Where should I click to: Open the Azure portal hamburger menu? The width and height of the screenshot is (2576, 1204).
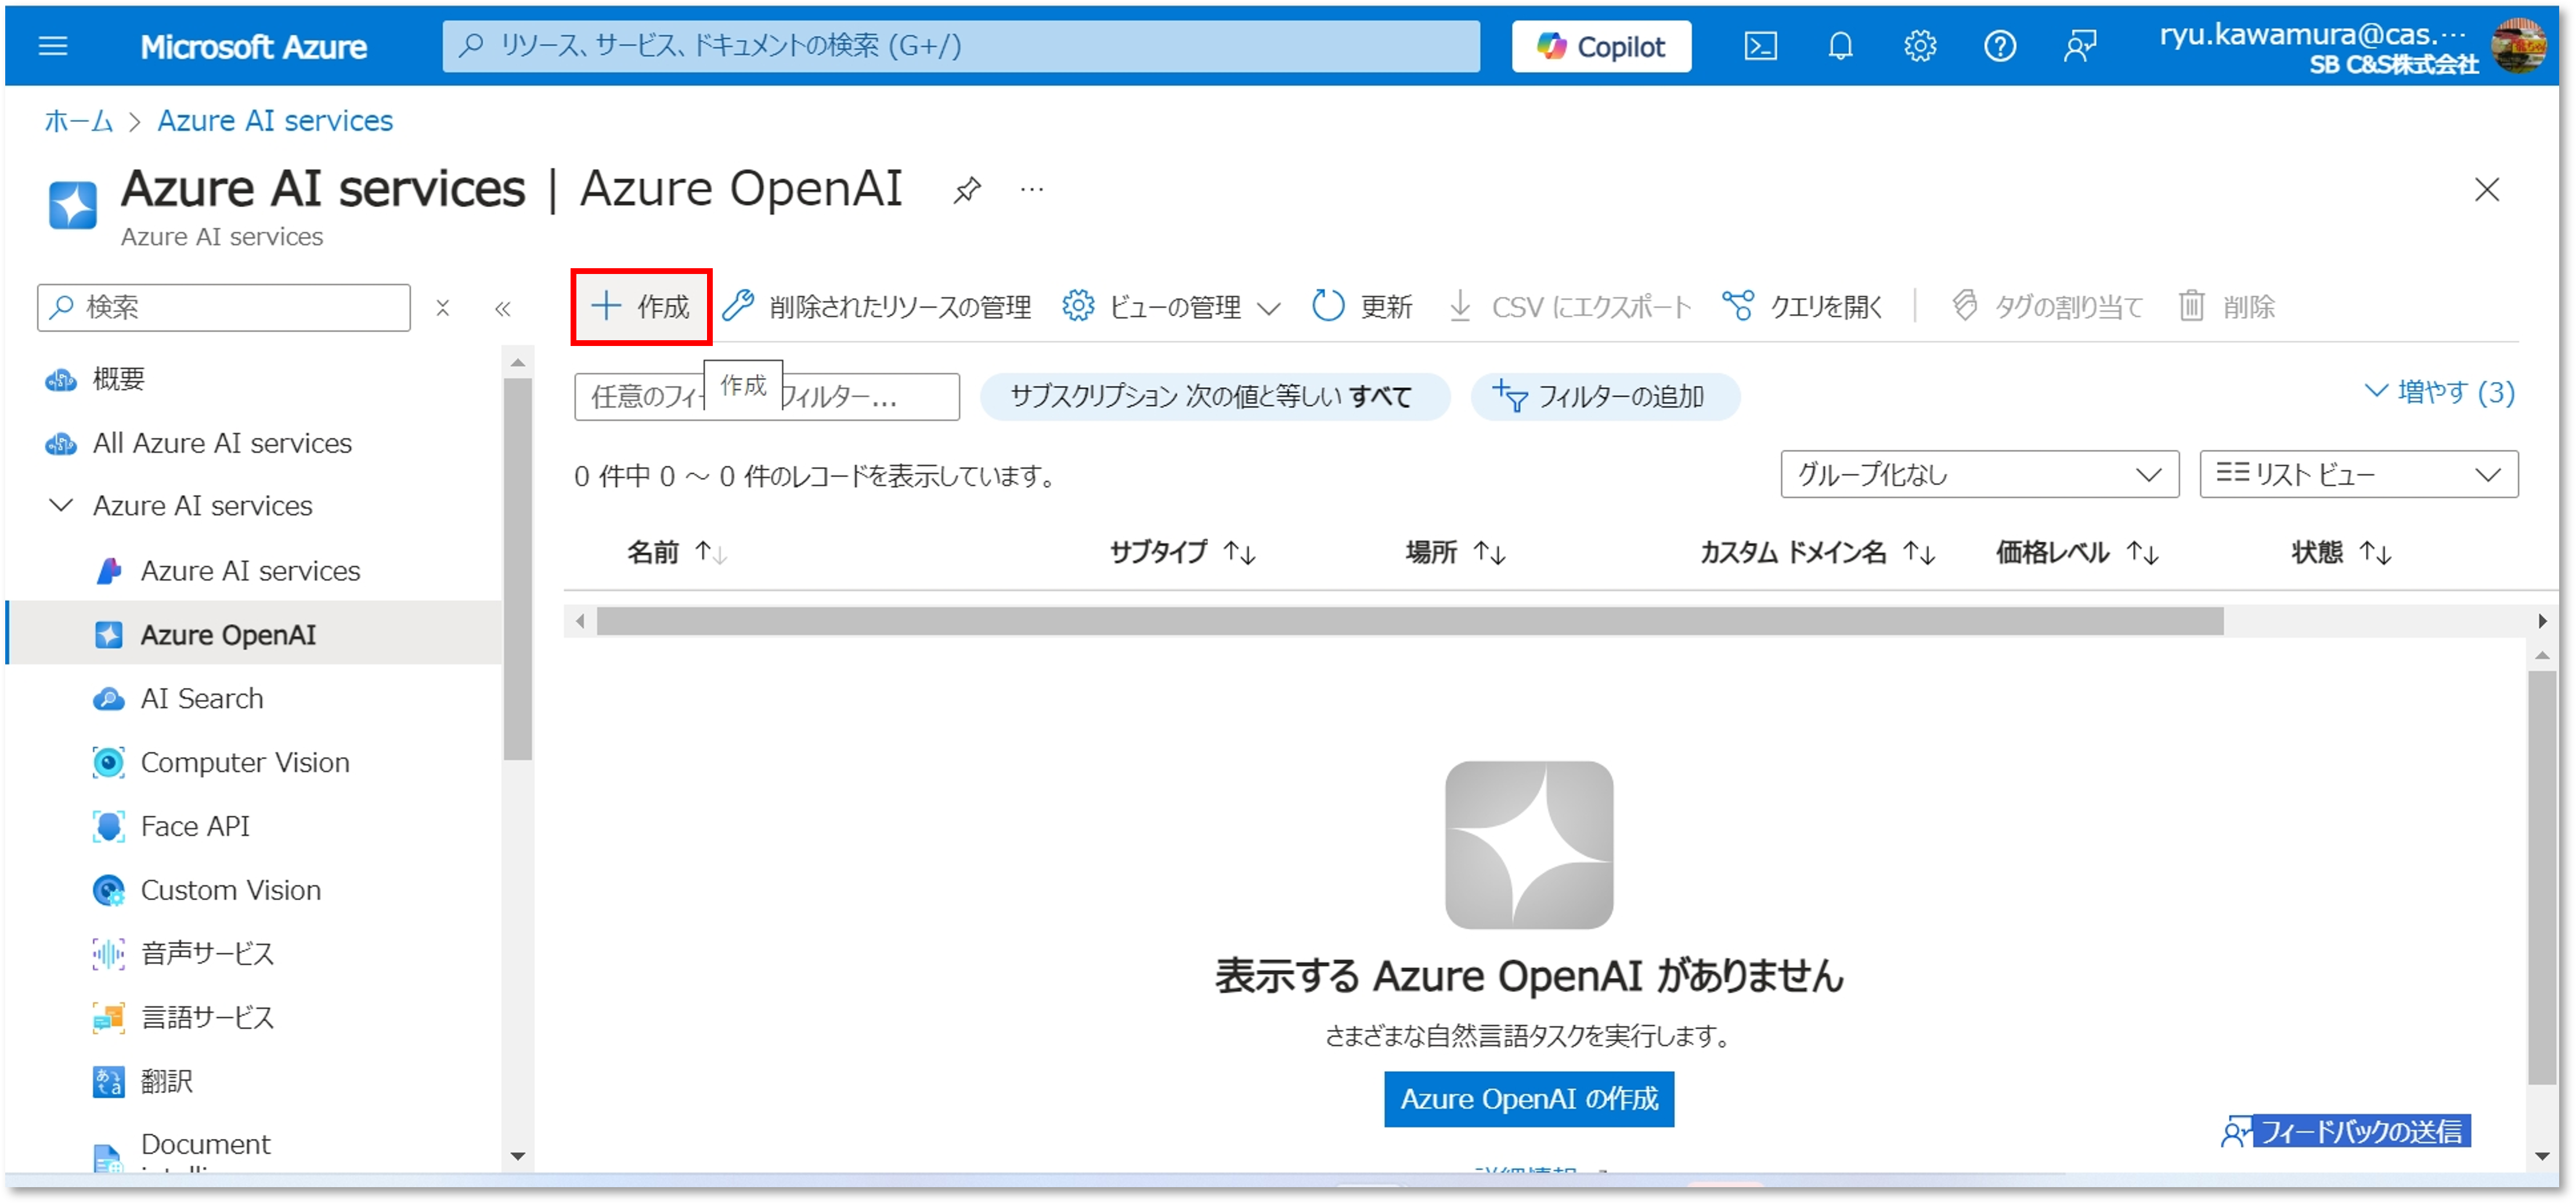tap(53, 46)
